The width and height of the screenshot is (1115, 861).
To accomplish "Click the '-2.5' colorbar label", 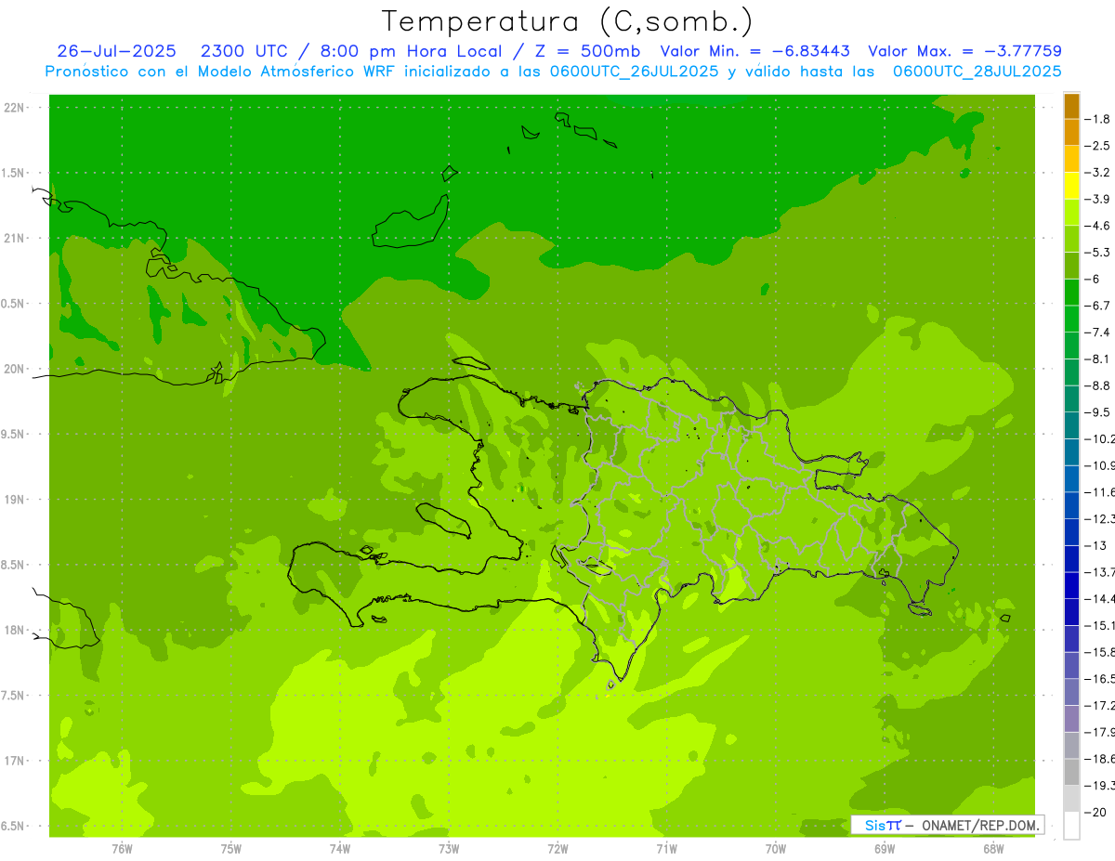I will click(1099, 146).
